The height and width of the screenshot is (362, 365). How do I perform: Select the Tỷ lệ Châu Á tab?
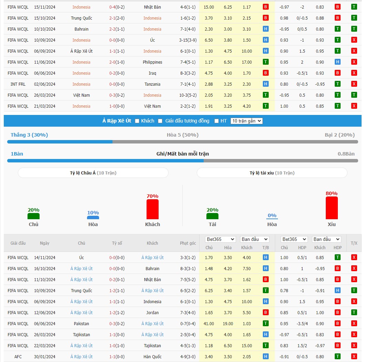pos(93,173)
